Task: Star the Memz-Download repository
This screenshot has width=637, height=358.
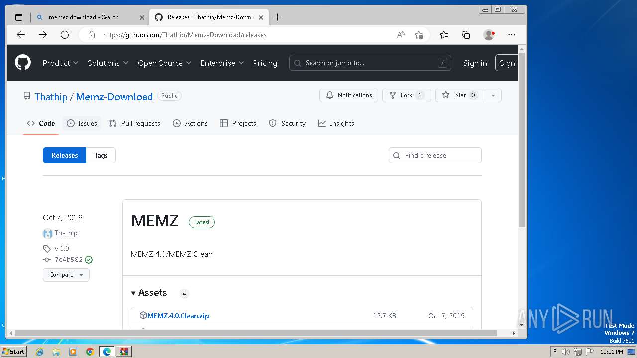Action: pos(460,95)
